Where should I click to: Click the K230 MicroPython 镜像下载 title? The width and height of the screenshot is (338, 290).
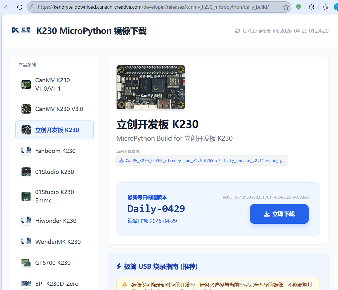[91, 31]
